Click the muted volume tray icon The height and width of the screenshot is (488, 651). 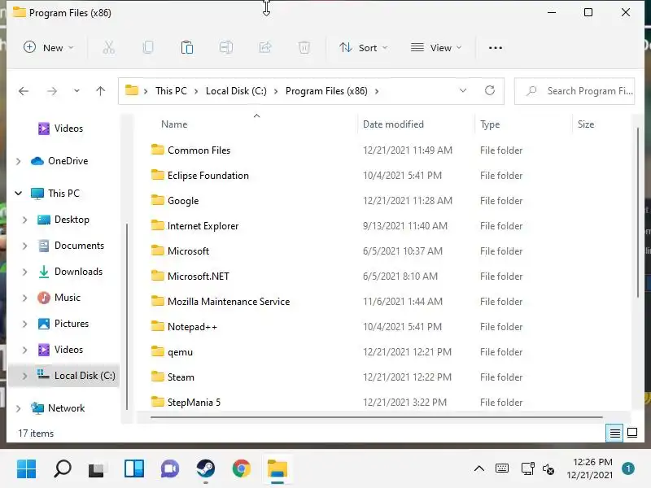548,469
